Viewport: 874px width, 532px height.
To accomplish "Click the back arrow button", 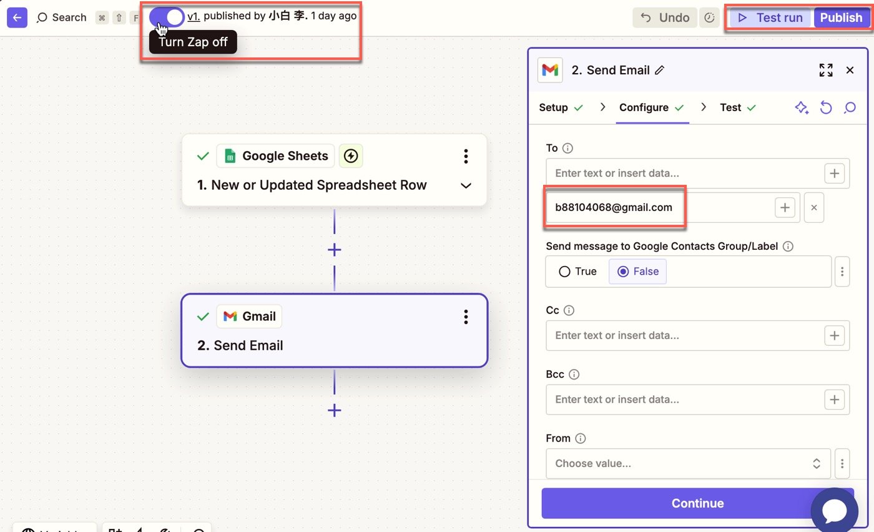I will [17, 17].
